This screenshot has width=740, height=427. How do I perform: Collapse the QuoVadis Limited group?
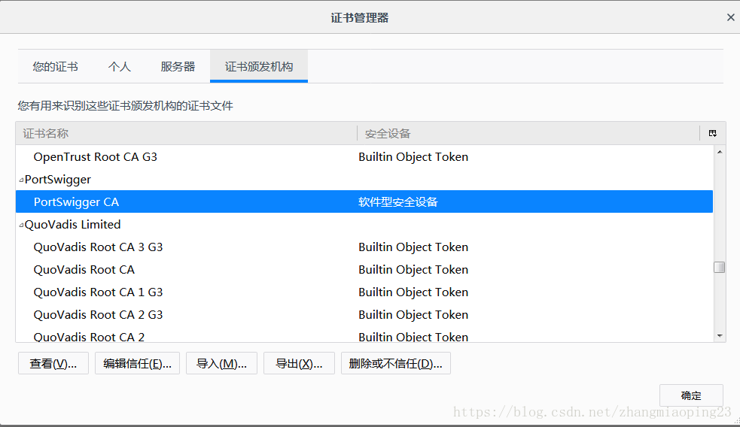(21, 226)
